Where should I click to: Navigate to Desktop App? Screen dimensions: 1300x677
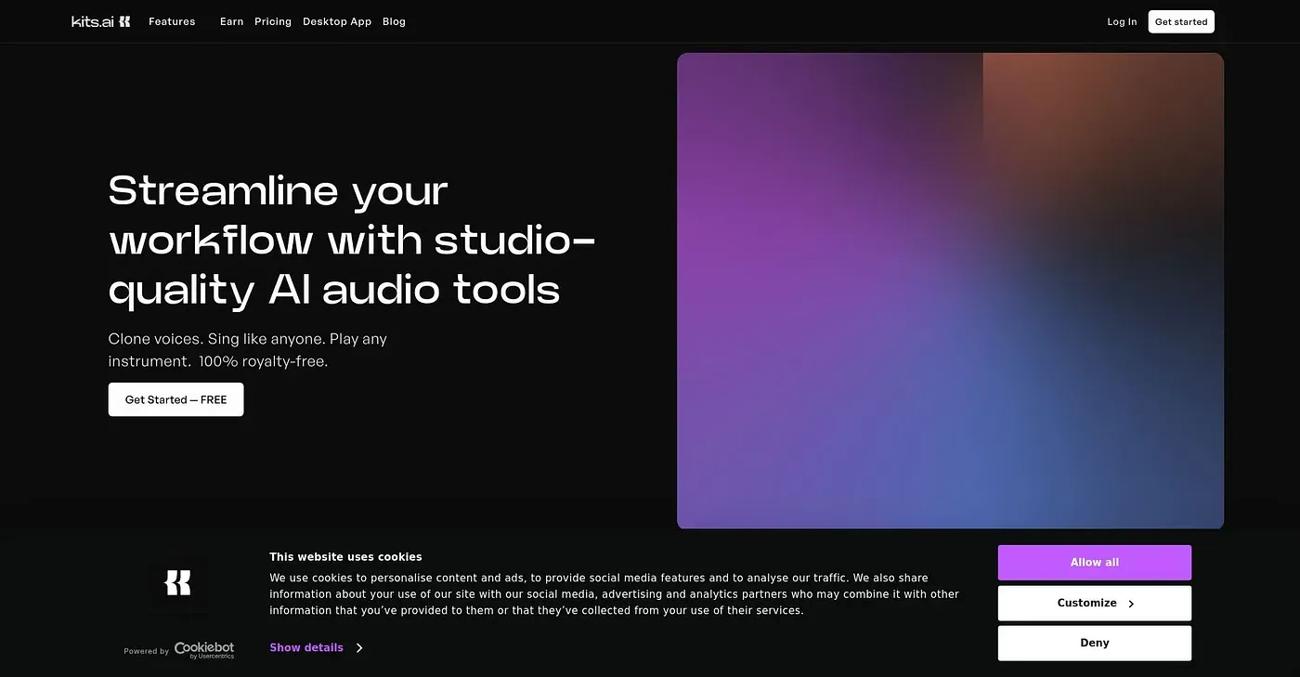[337, 21]
